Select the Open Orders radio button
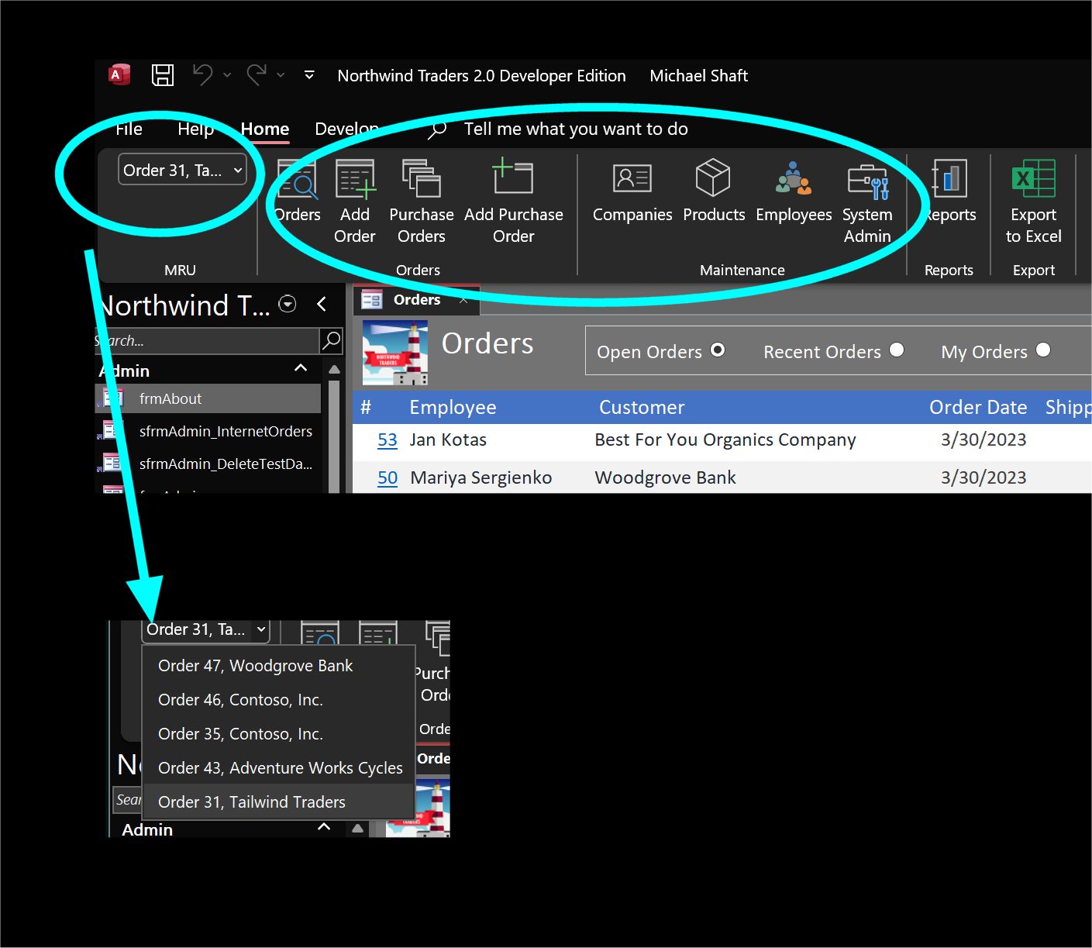 718,350
